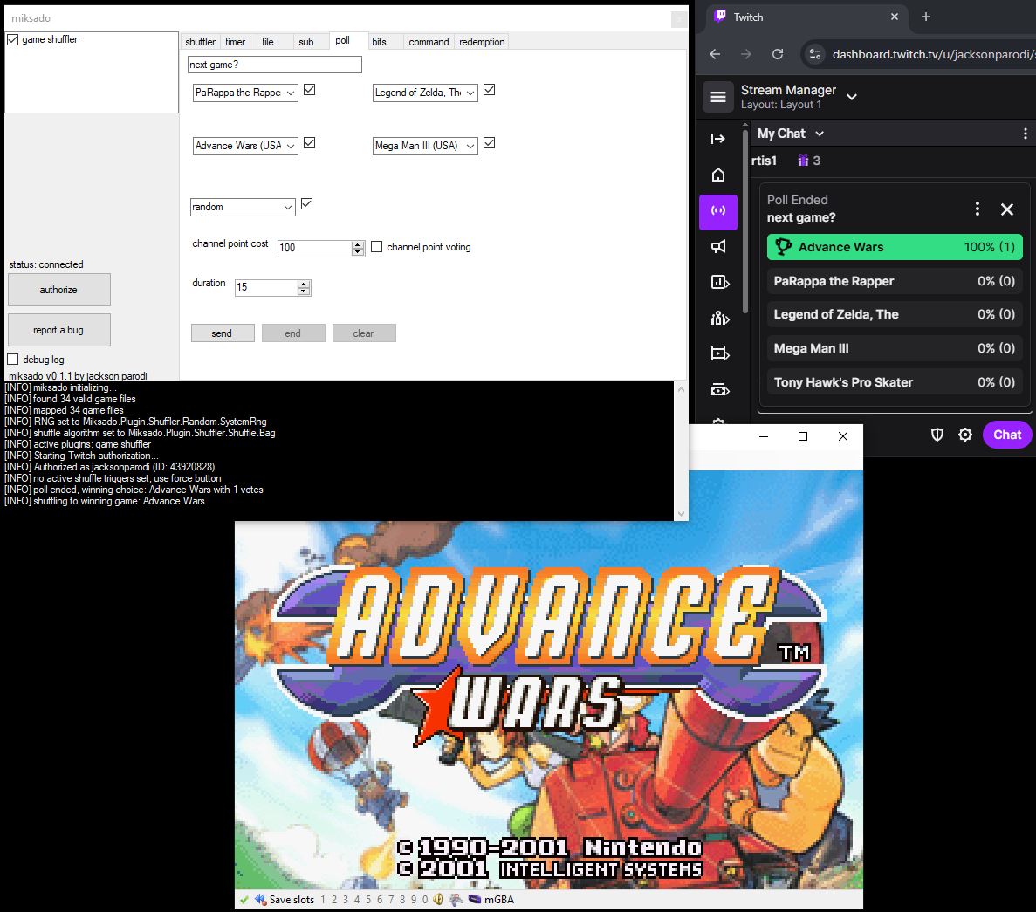The height and width of the screenshot is (912, 1036).
Task: Open the Community people icon in Twitch sidebar
Action: click(x=719, y=319)
